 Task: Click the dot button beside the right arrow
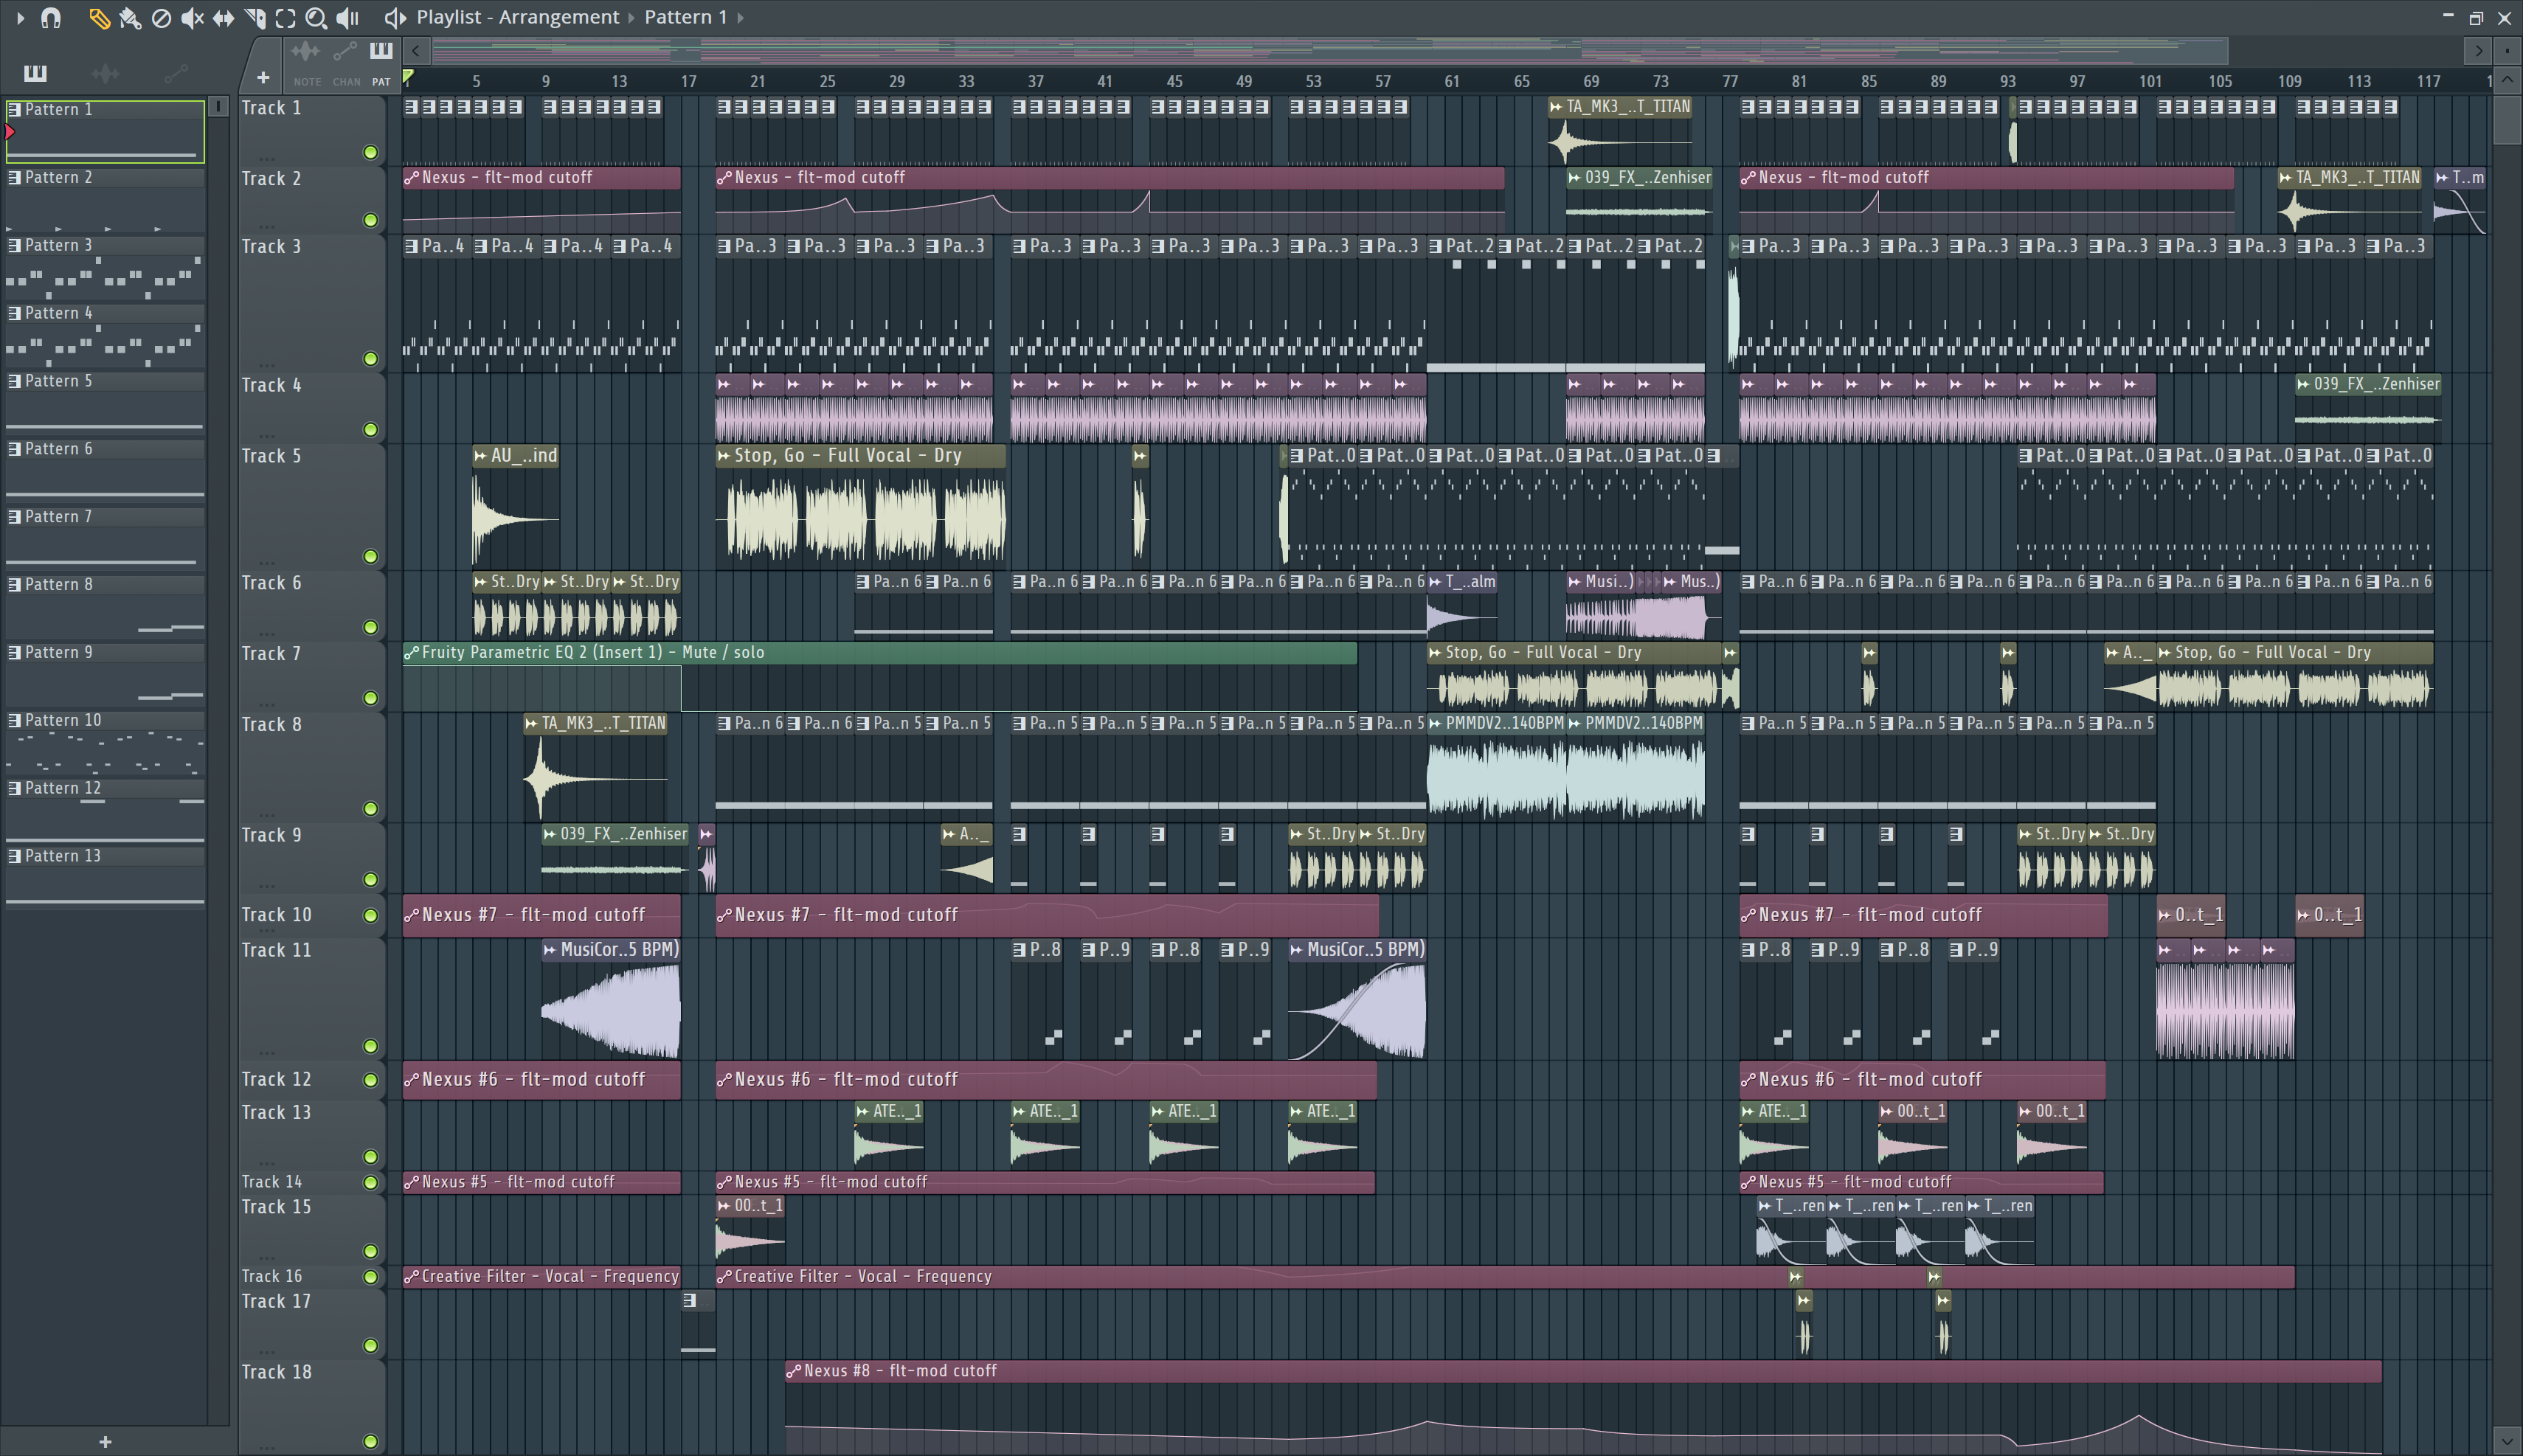(x=2508, y=50)
